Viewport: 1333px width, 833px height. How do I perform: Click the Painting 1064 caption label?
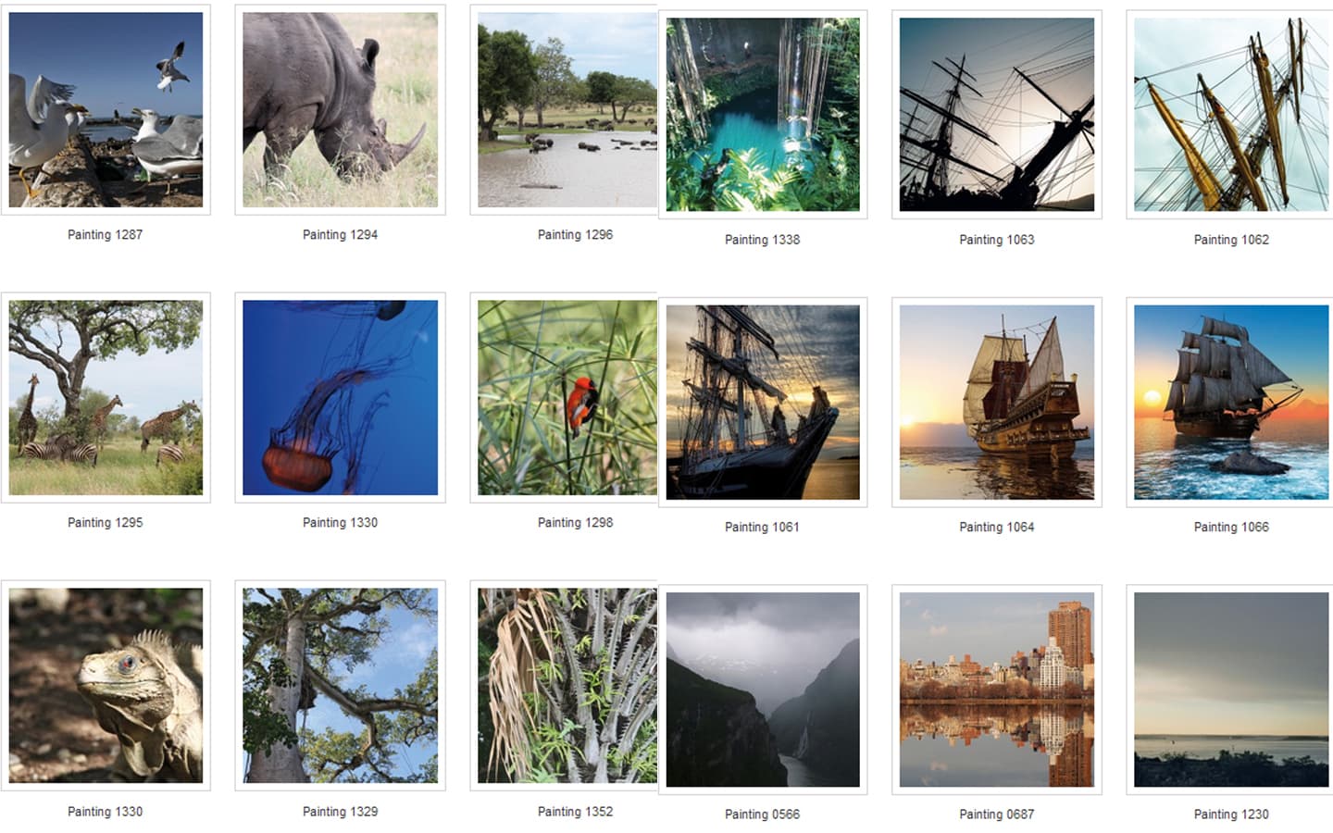pyautogui.click(x=997, y=528)
